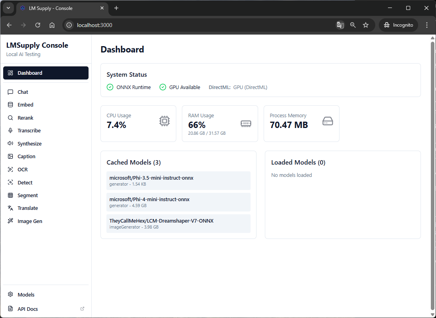Click the API Docs external link icon
Image resolution: width=436 pixels, height=318 pixels.
point(82,308)
